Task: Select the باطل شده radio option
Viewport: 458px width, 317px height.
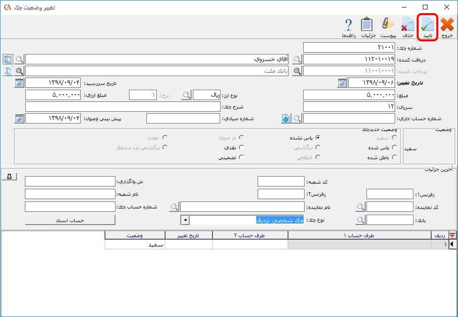Action: tap(394, 157)
